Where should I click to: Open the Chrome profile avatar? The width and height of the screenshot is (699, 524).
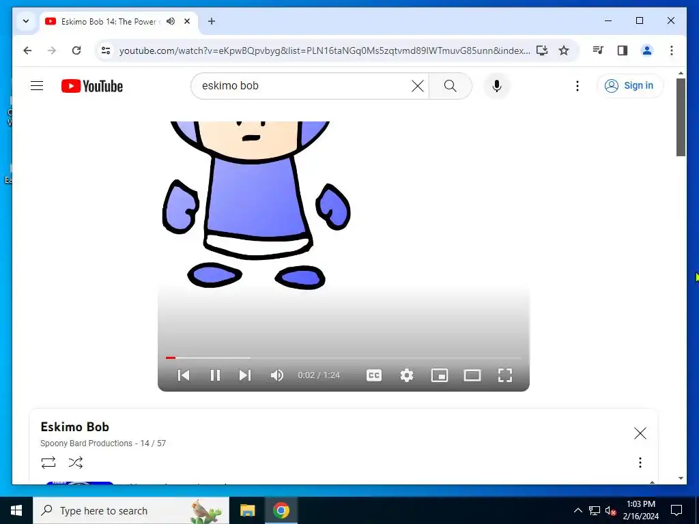(x=647, y=50)
